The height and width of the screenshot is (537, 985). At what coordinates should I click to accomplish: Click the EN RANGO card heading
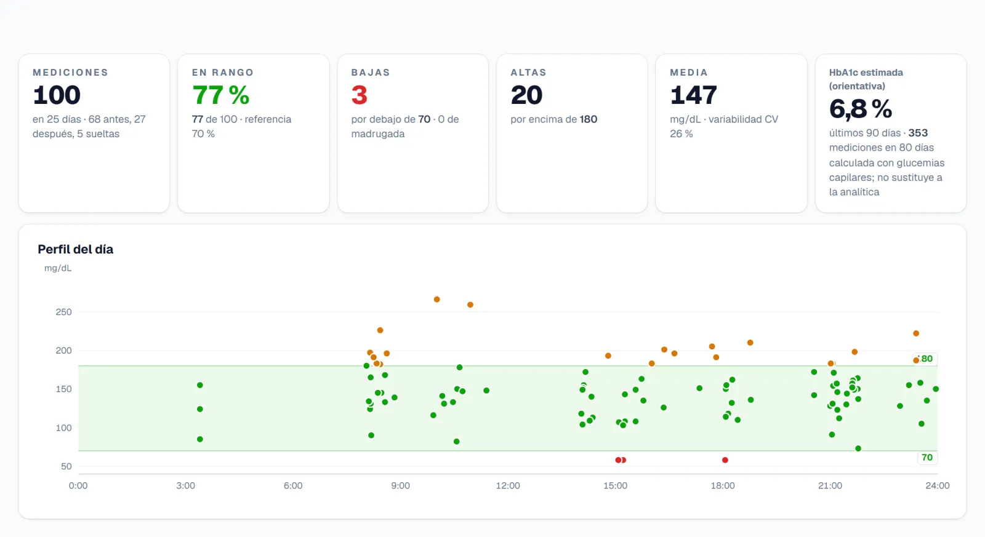[222, 73]
